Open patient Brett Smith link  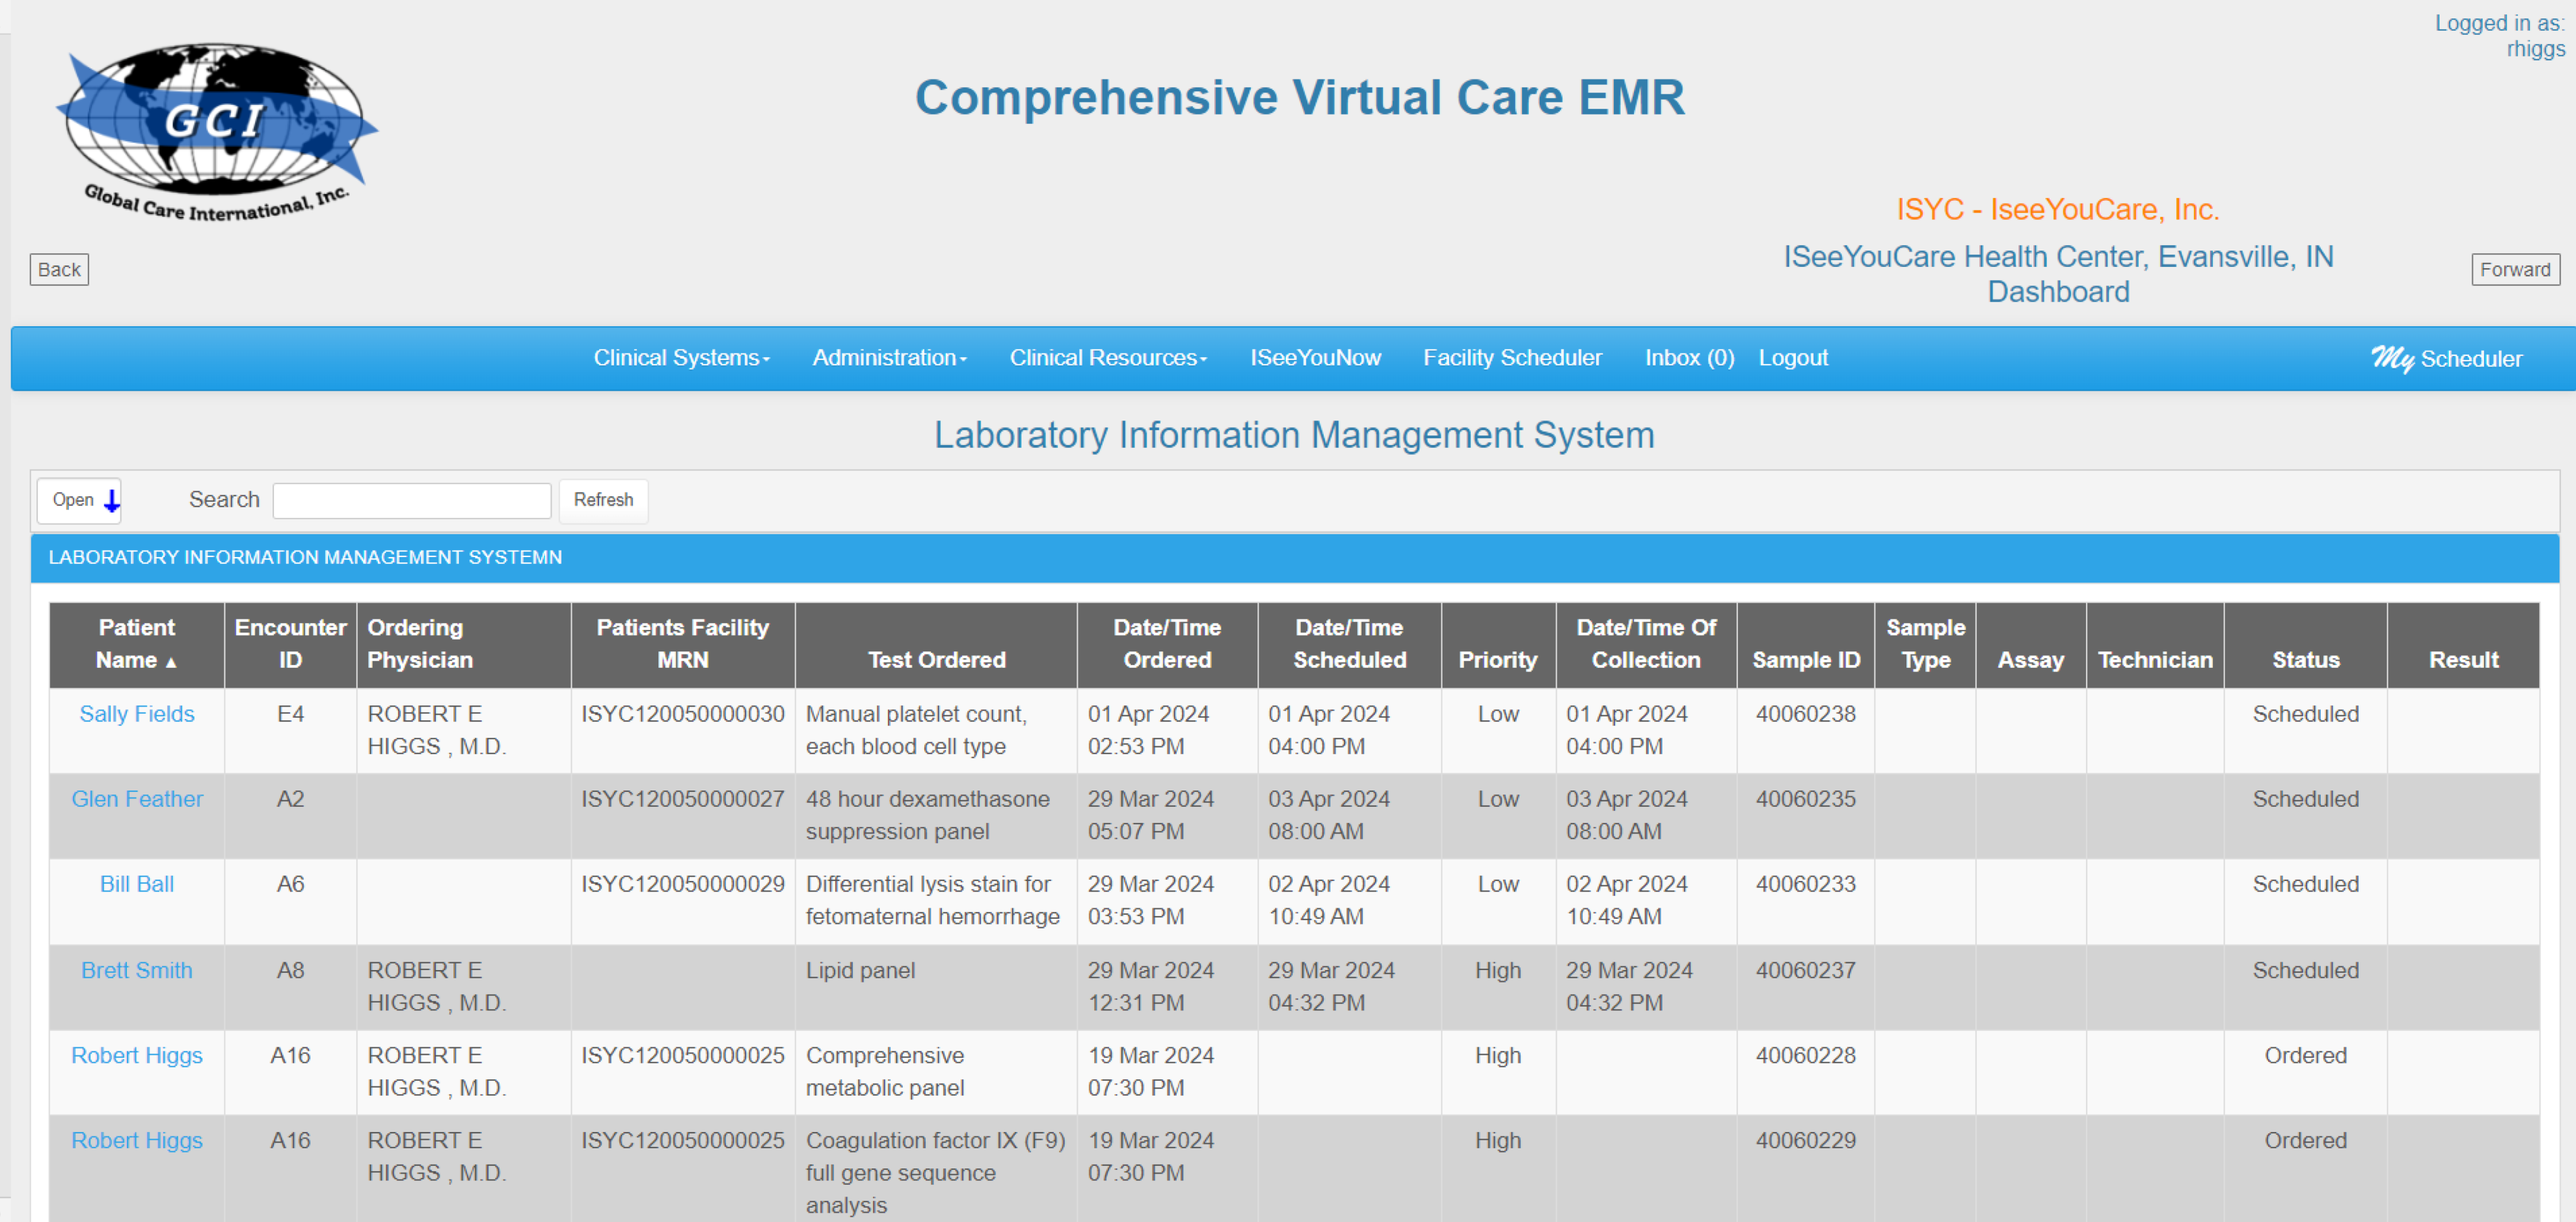coord(137,970)
